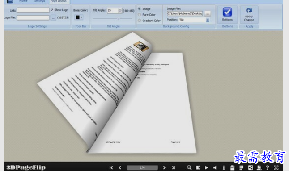This screenshot has width=289, height=171.
Task: Open the bookmark page icon
Action: (233, 167)
